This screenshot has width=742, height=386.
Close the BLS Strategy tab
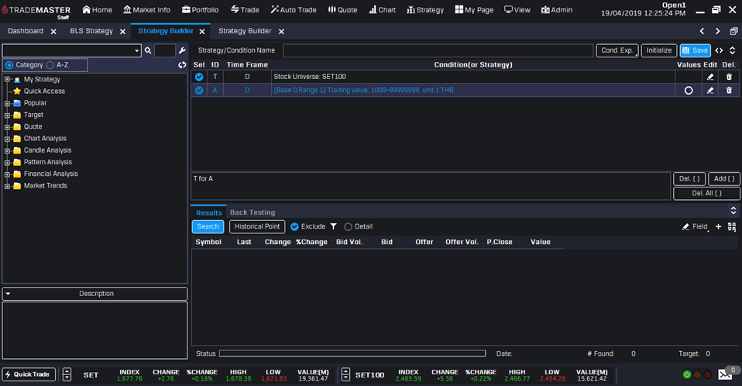coord(123,32)
